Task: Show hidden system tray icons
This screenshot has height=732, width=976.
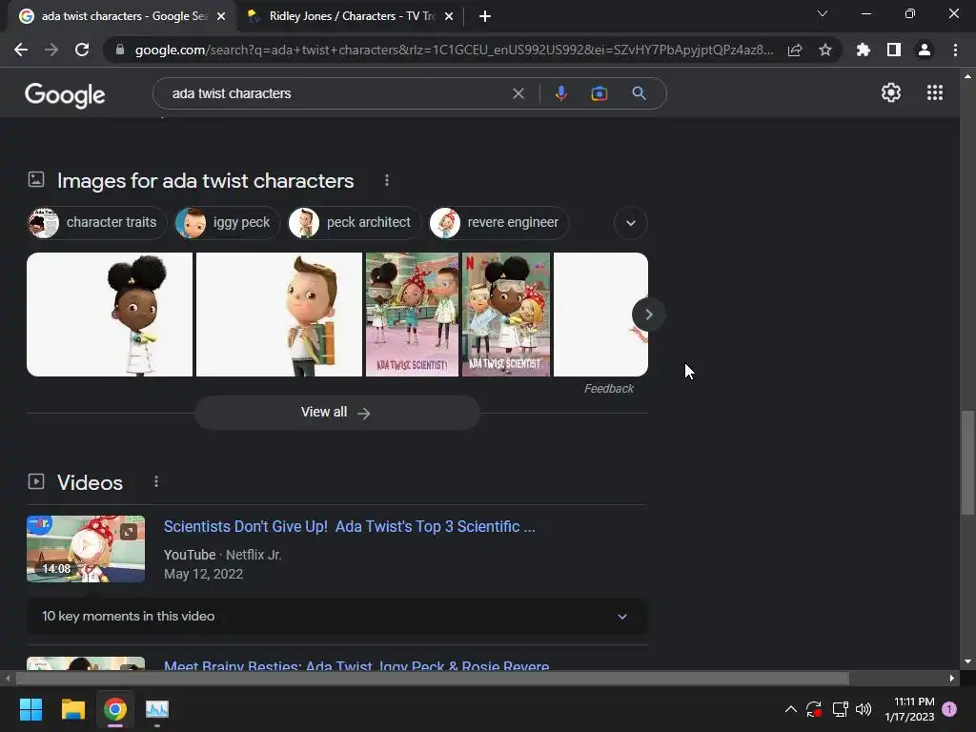Action: pos(790,709)
